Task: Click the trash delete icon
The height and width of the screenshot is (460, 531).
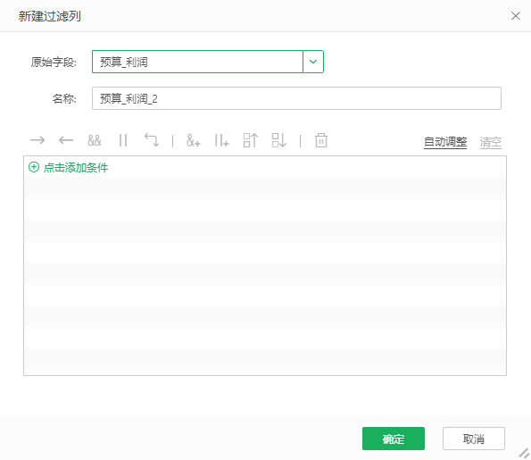Action: pyautogui.click(x=321, y=140)
